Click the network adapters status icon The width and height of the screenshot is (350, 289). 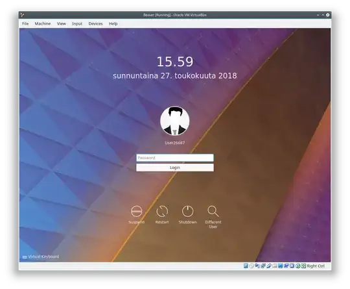(x=263, y=266)
